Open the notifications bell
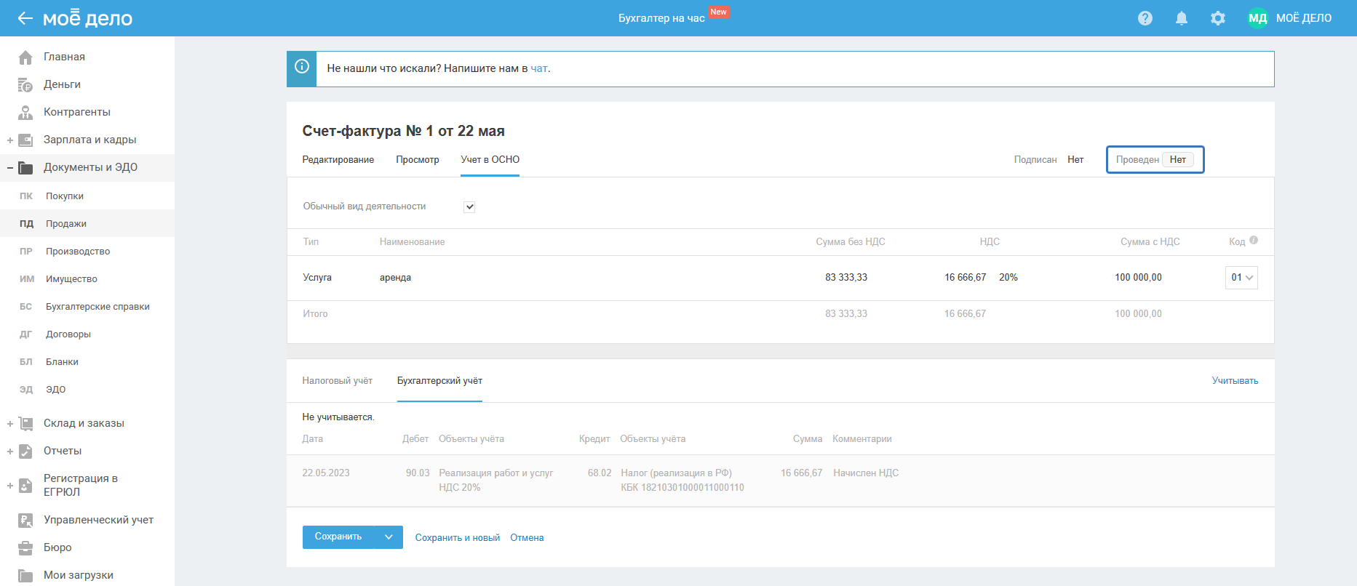This screenshot has height=586, width=1357. coord(1182,18)
